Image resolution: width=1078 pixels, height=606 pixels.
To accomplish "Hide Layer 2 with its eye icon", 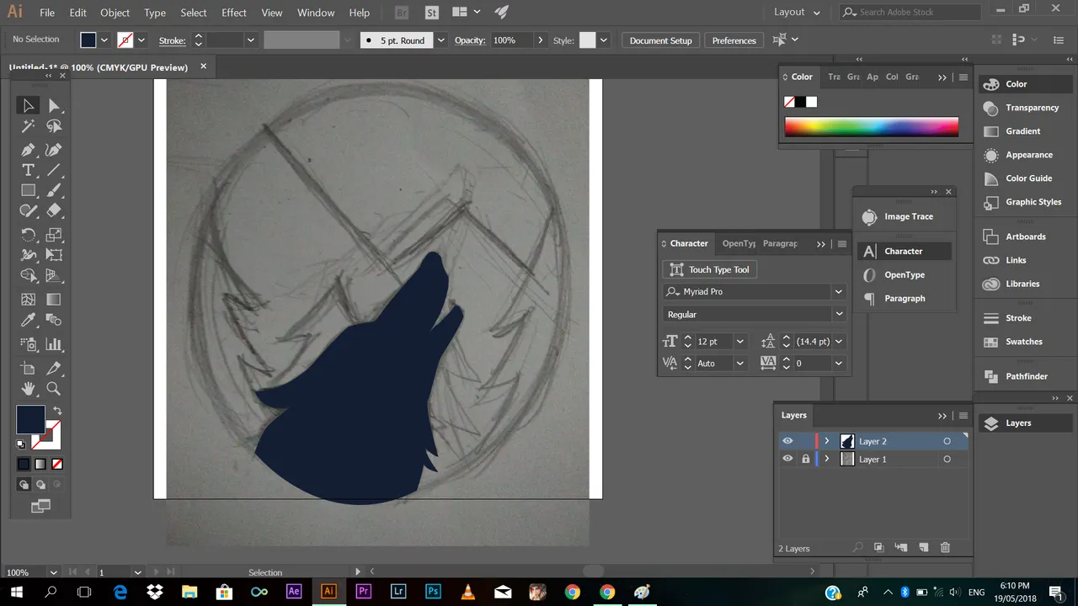I will point(787,441).
